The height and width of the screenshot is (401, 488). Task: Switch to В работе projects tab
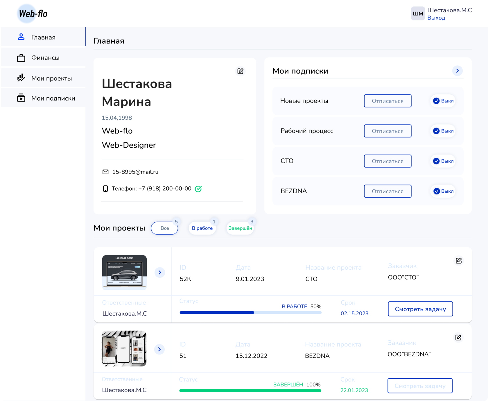click(x=202, y=228)
